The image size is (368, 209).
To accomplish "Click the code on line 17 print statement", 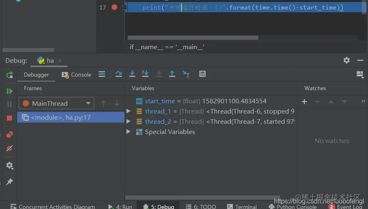I will [243, 7].
